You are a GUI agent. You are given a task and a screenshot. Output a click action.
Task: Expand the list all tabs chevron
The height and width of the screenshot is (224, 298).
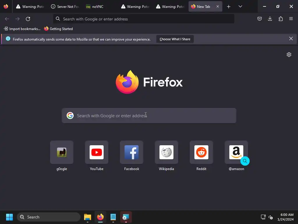[240, 6]
